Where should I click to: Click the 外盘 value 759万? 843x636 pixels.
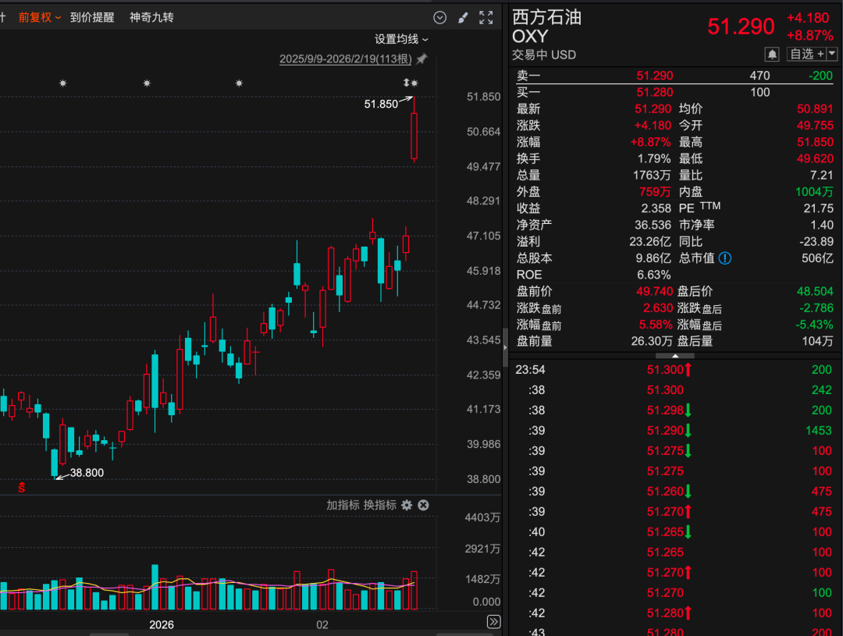[x=655, y=192]
